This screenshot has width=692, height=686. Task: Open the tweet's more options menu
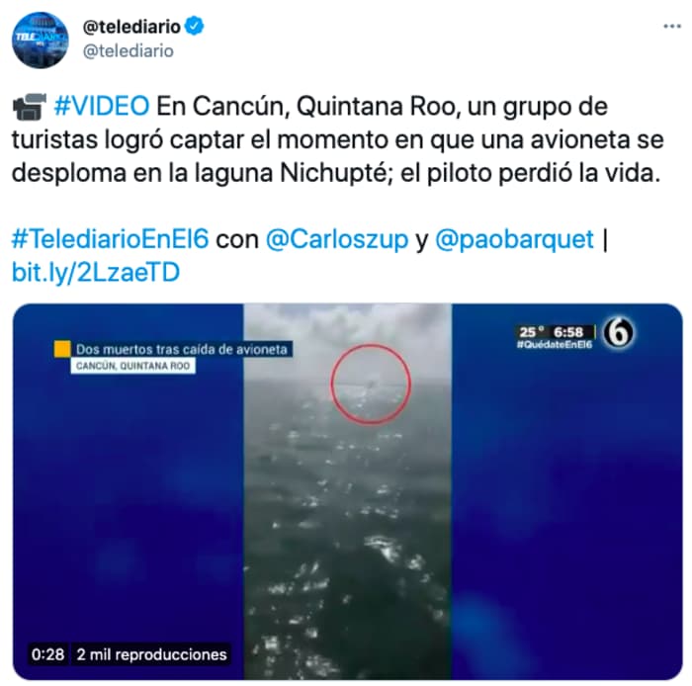671,27
